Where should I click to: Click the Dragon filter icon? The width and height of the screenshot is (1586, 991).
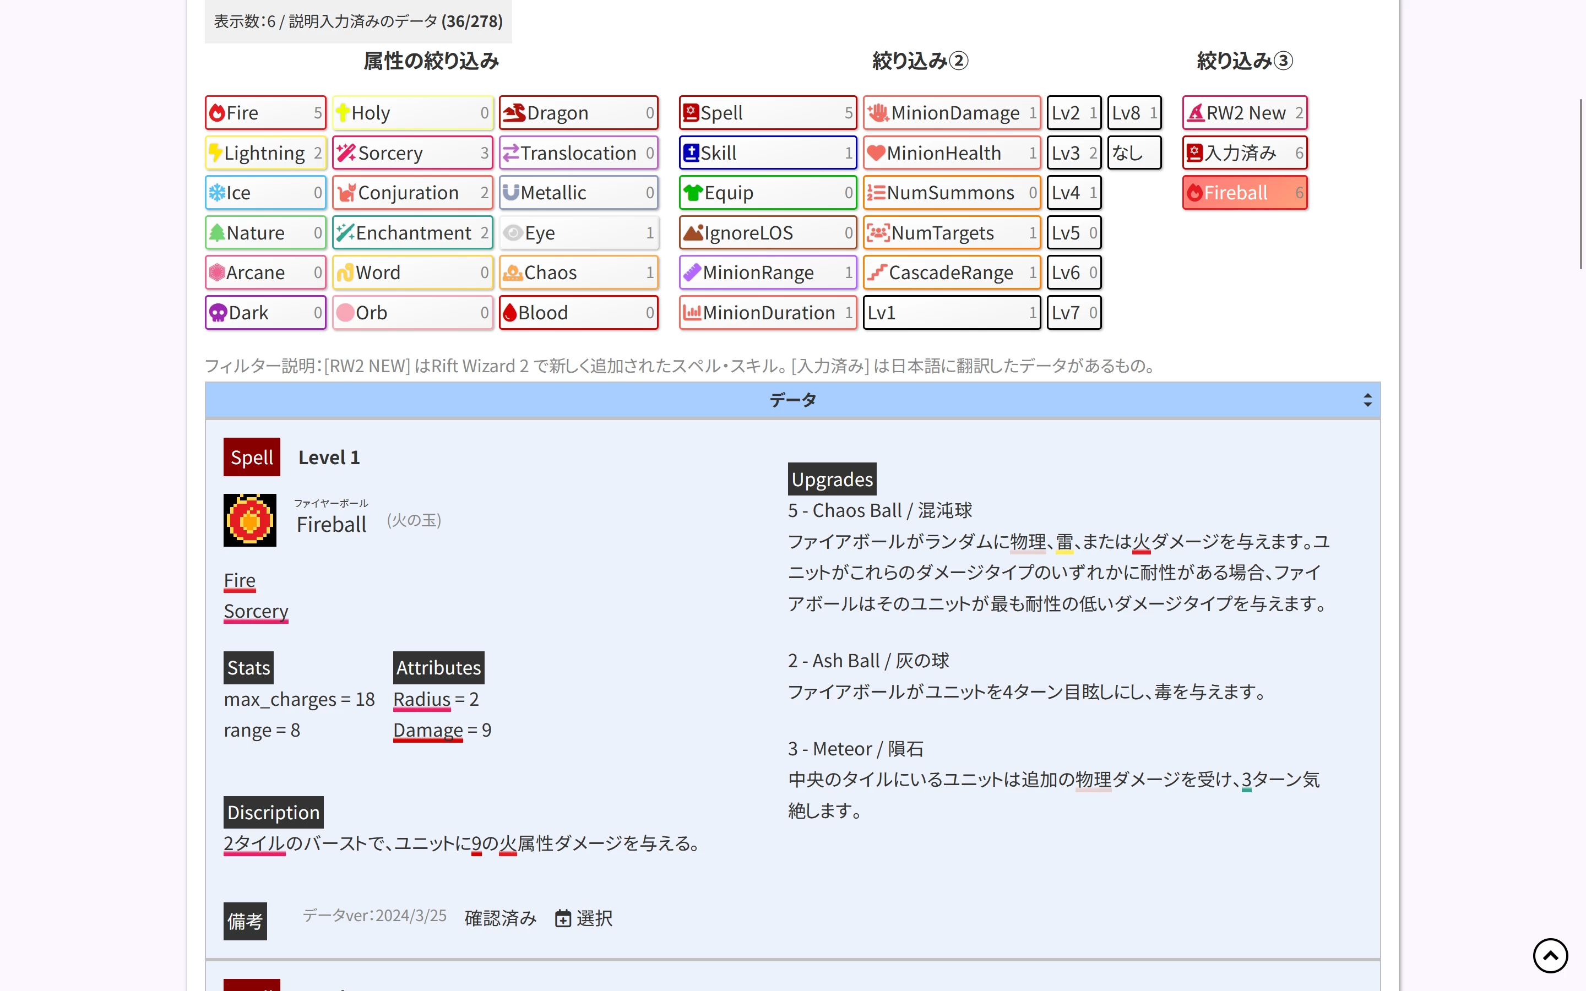pos(514,113)
